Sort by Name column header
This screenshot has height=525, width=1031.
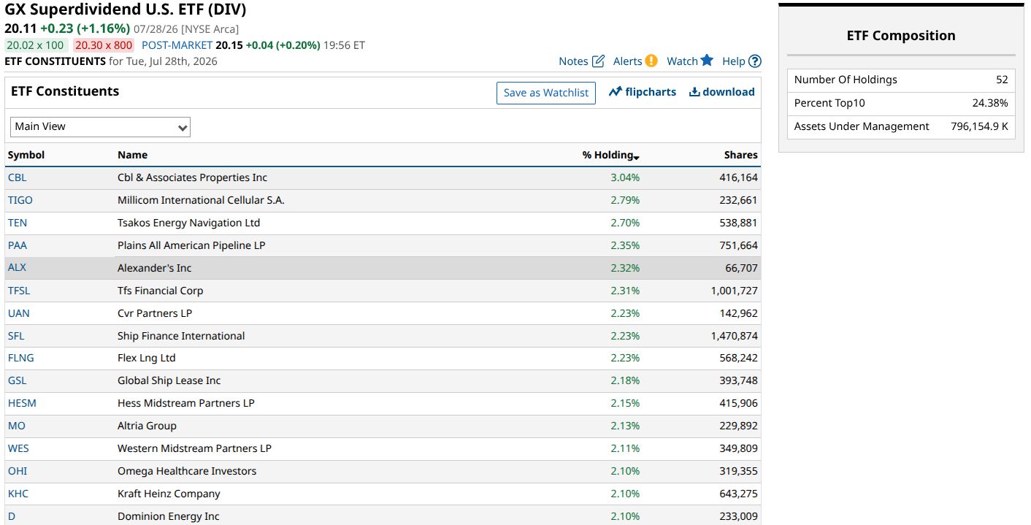pos(132,155)
